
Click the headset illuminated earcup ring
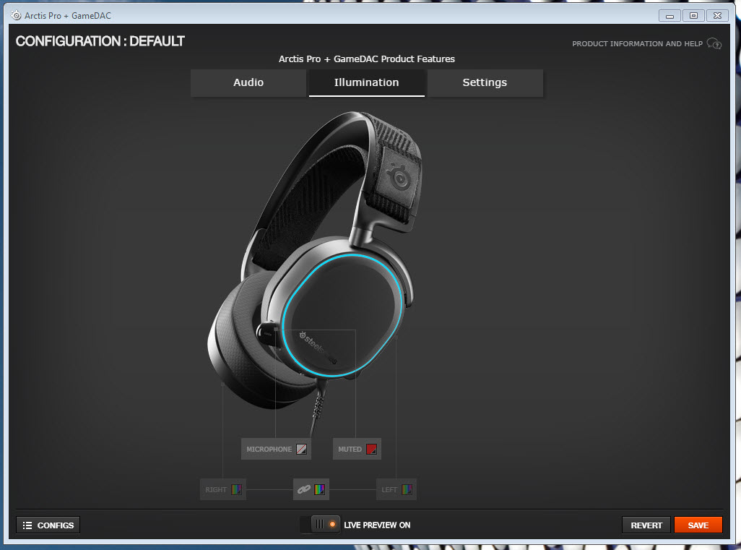coord(342,315)
